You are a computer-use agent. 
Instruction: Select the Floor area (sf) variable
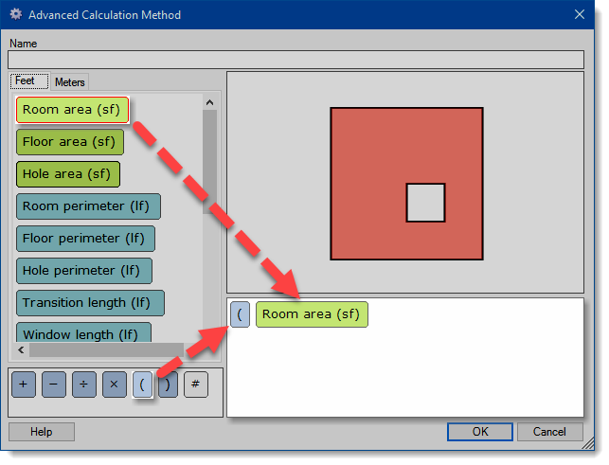70,142
